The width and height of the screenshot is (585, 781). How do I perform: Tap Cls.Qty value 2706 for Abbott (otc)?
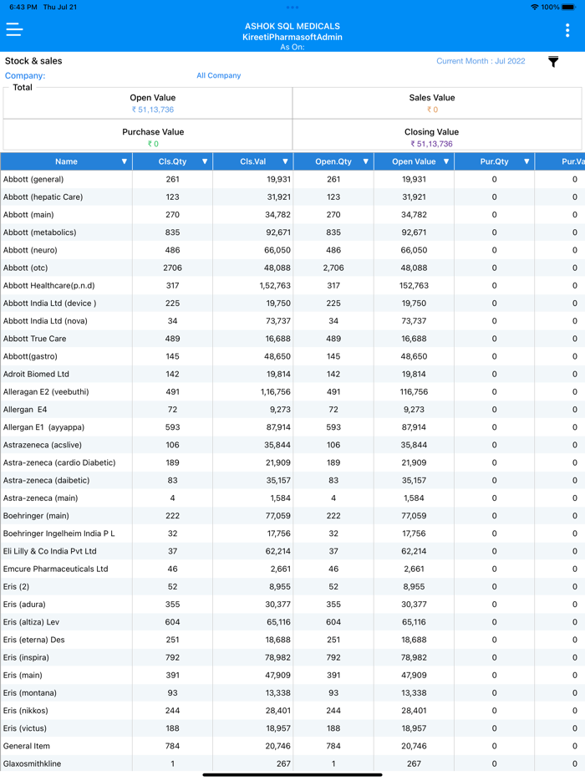pyautogui.click(x=172, y=268)
